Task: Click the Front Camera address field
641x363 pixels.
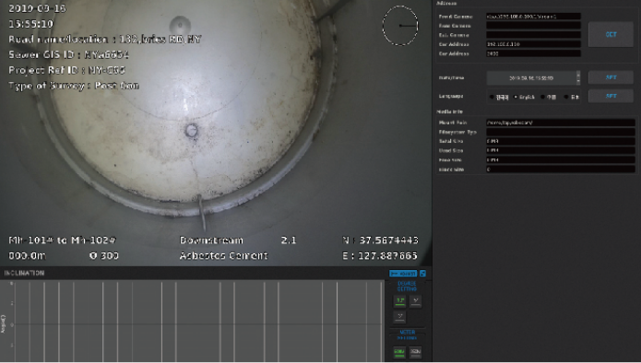Action: tap(533, 17)
